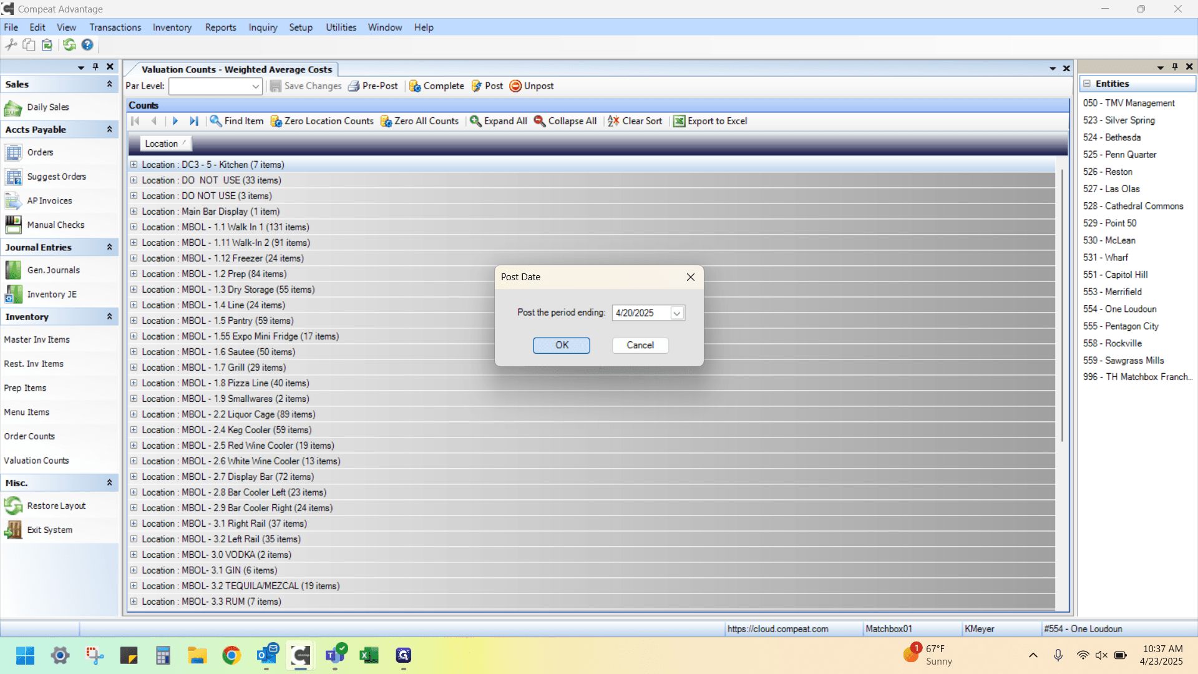Open the Reports menu

click(220, 27)
